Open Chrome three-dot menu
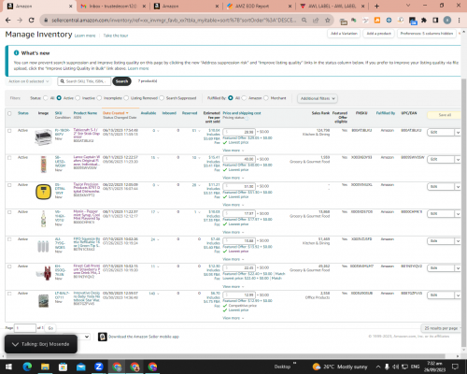The height and width of the screenshot is (374, 467). point(459,21)
